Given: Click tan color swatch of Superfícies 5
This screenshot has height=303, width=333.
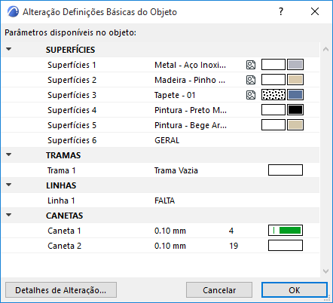Looking at the screenshot, I should point(295,125).
